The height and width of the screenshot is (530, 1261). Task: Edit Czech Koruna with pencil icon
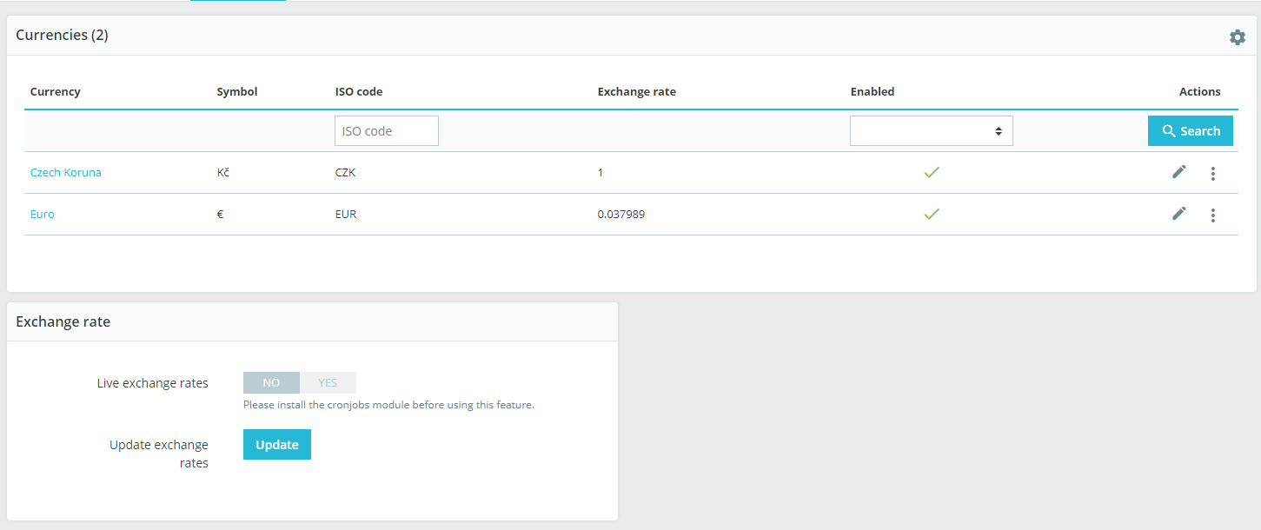pos(1178,172)
